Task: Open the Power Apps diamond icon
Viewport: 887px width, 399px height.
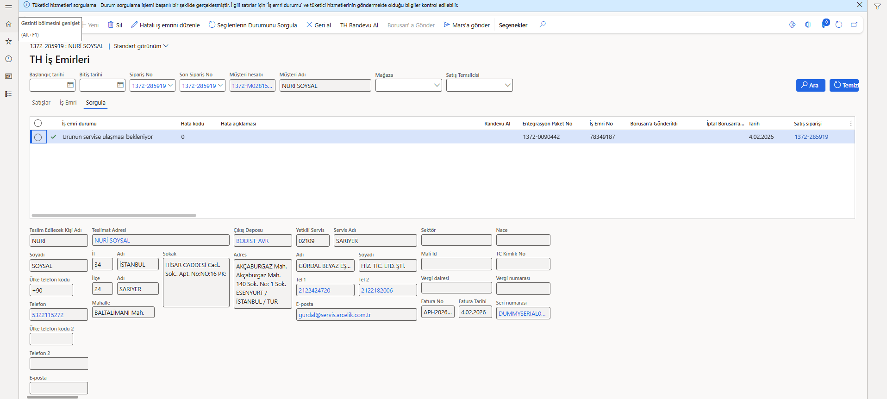Action: [792, 25]
